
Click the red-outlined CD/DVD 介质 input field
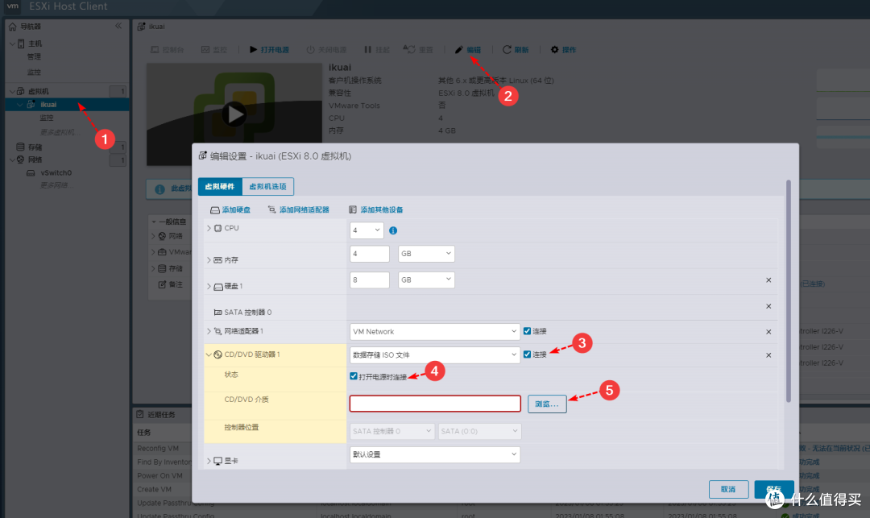coord(434,403)
